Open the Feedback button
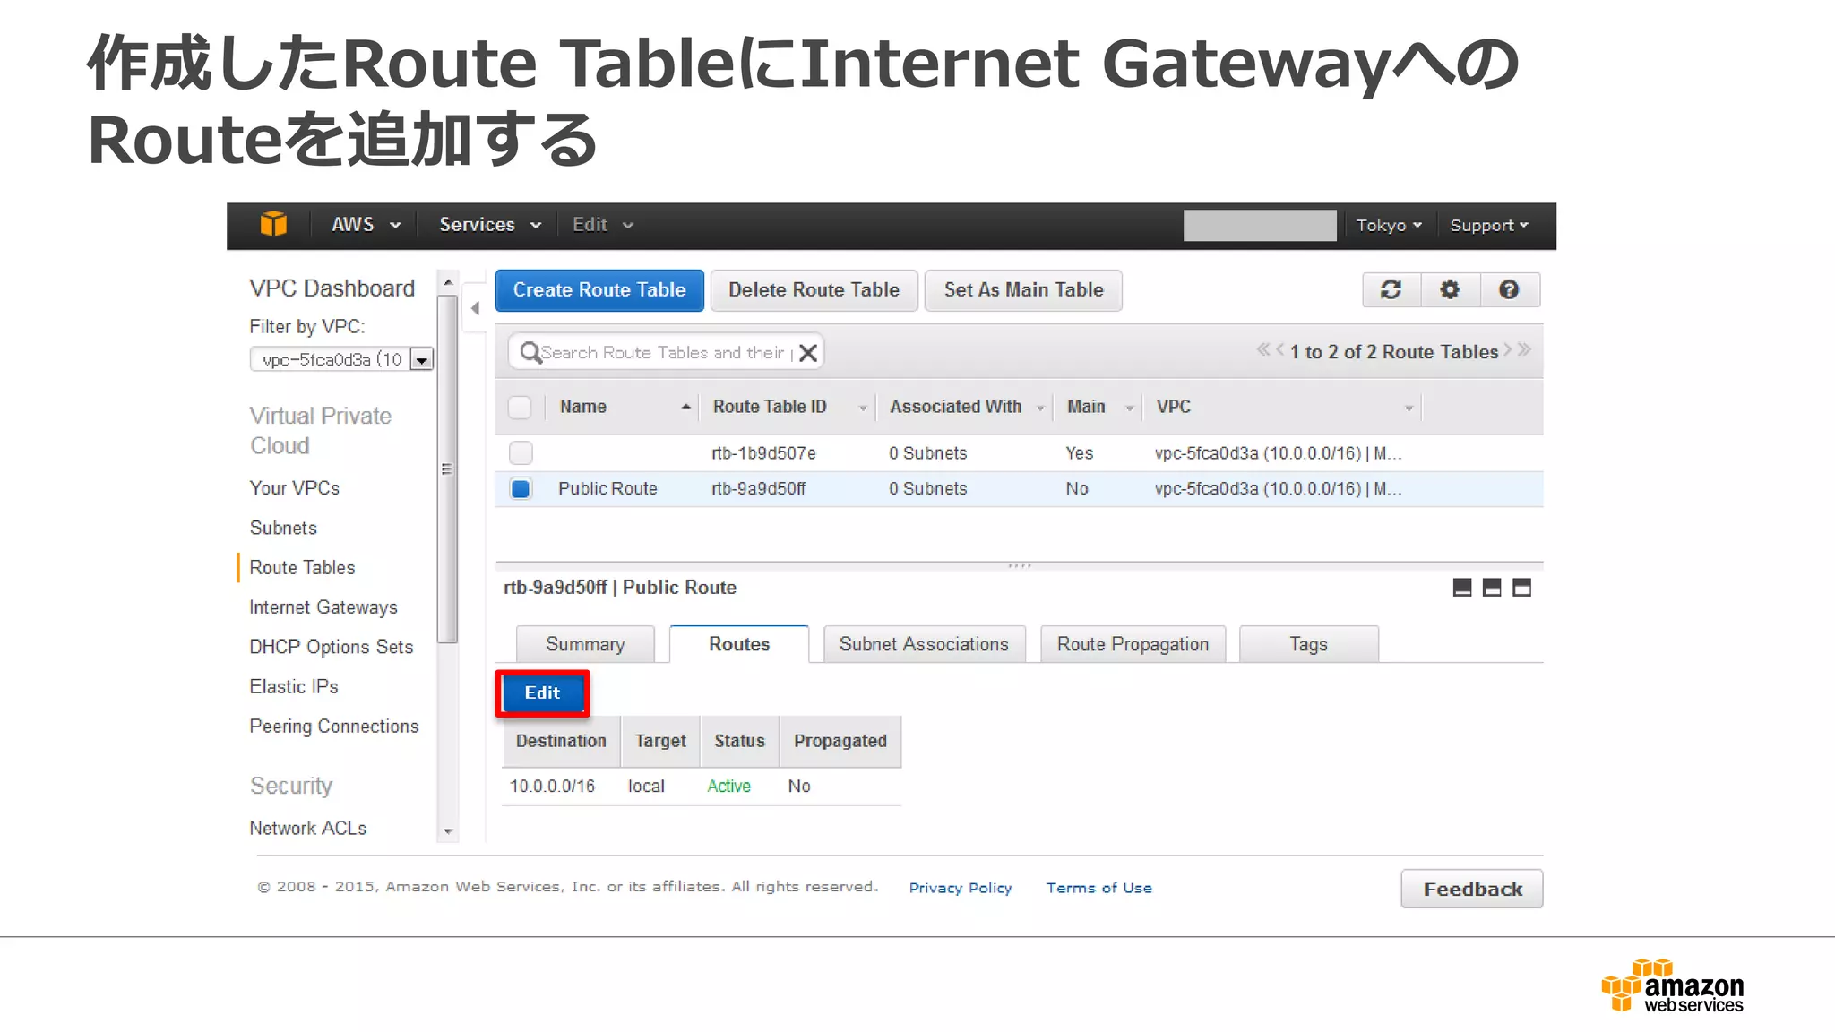This screenshot has height=1032, width=1835. (x=1472, y=889)
